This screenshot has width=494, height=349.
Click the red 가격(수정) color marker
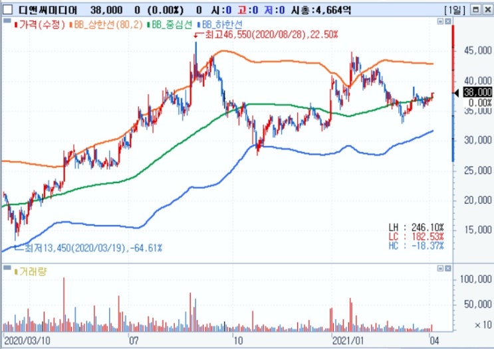pos(16,25)
